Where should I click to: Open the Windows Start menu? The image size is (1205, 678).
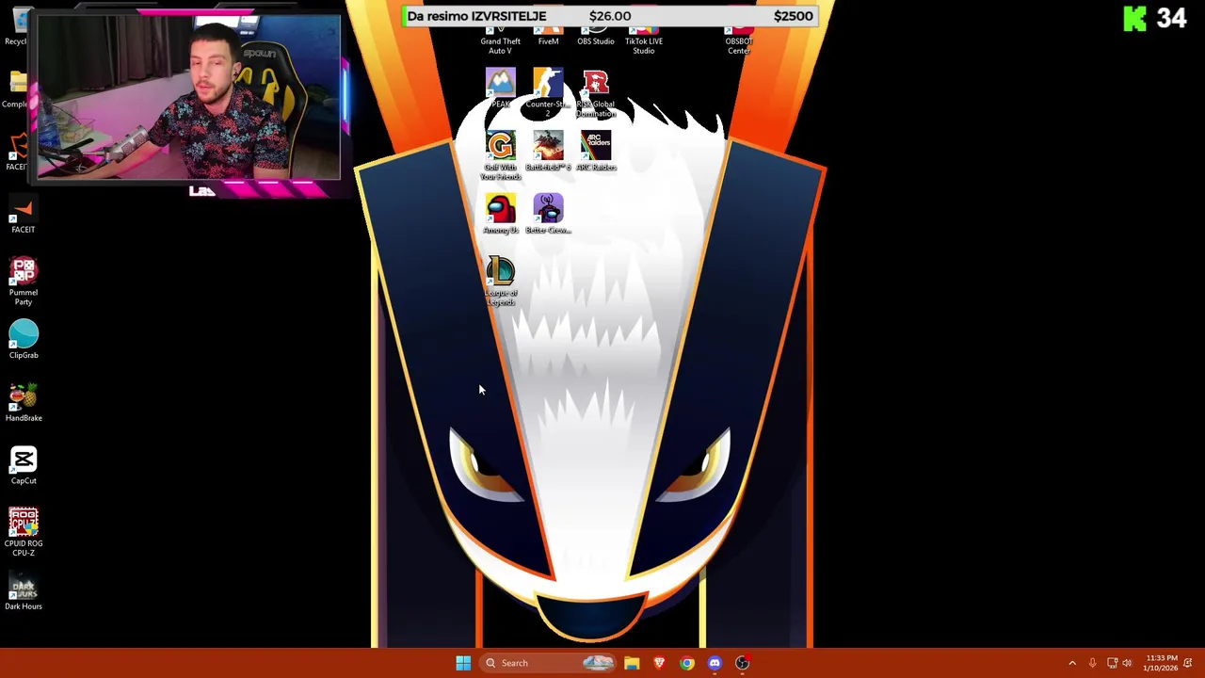(463, 663)
